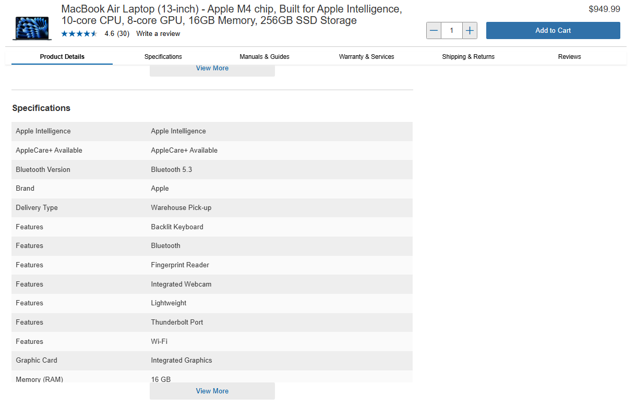Click the MacBook Air product title text
The height and width of the screenshot is (409, 637).
pos(231,15)
